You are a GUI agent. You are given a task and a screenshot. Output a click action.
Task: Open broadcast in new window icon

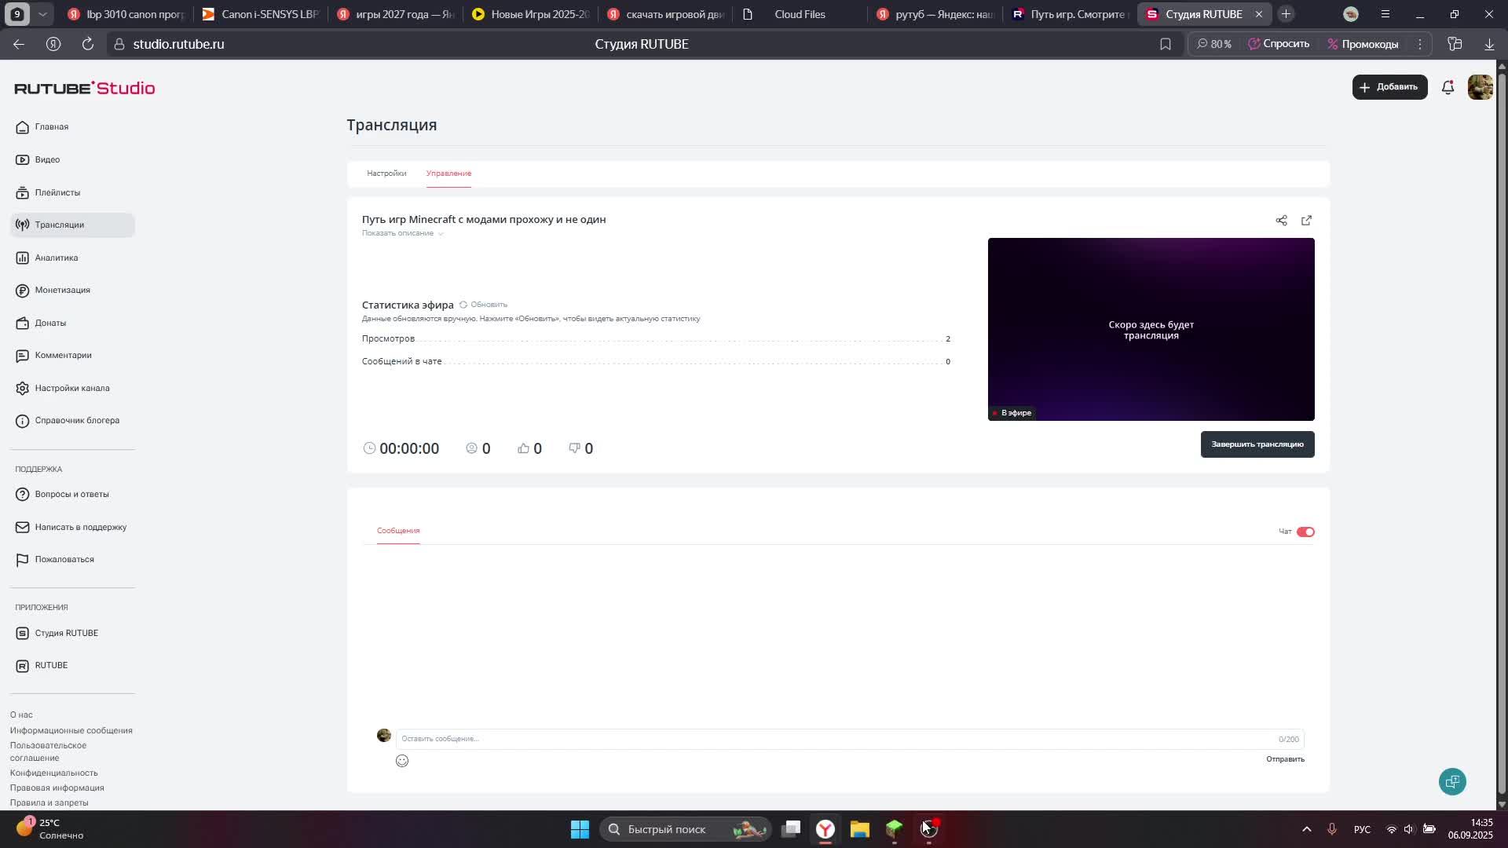pyautogui.click(x=1306, y=221)
